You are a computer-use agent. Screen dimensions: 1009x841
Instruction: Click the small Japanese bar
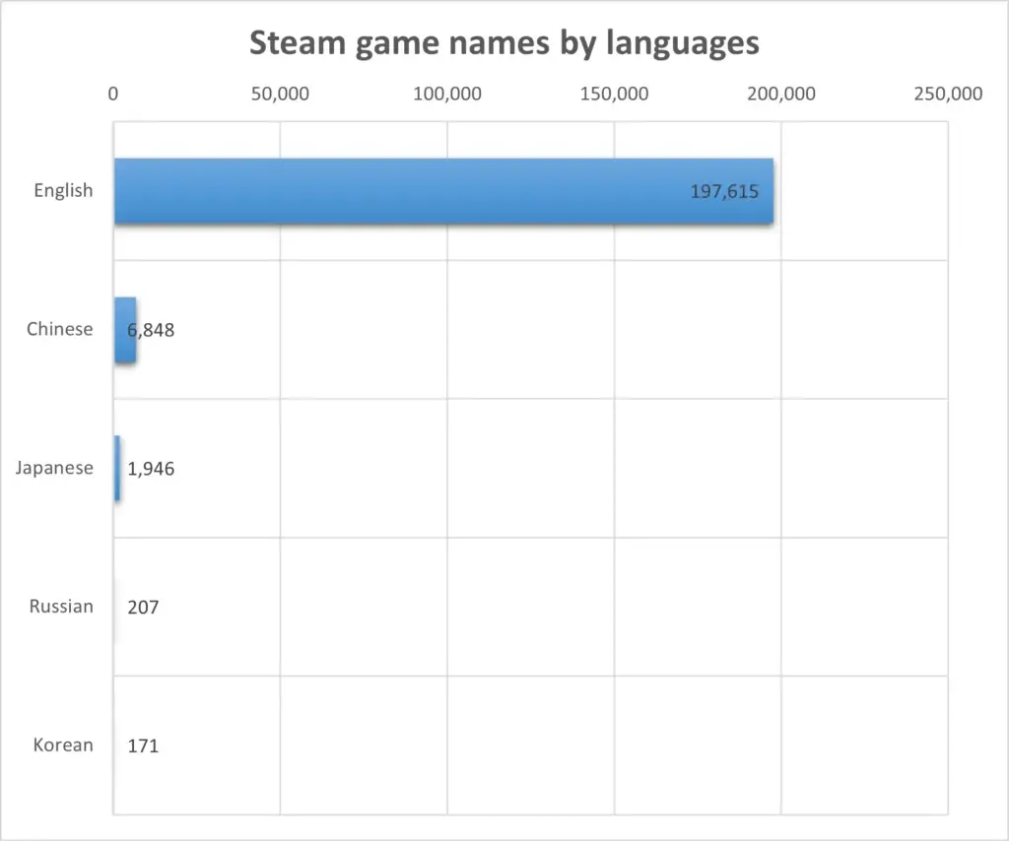tap(117, 469)
